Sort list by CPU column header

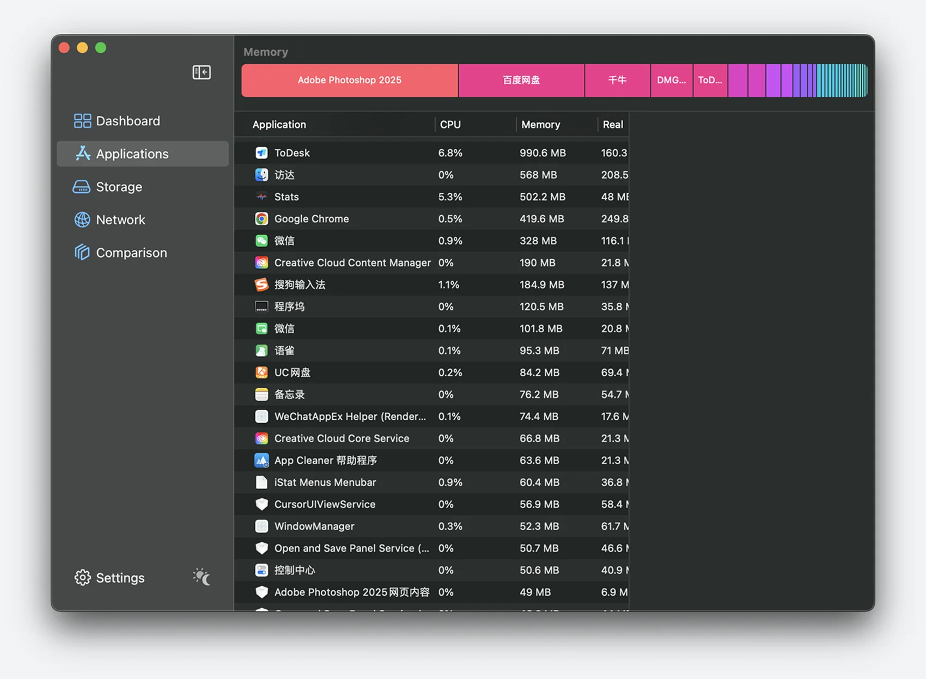pyautogui.click(x=450, y=125)
